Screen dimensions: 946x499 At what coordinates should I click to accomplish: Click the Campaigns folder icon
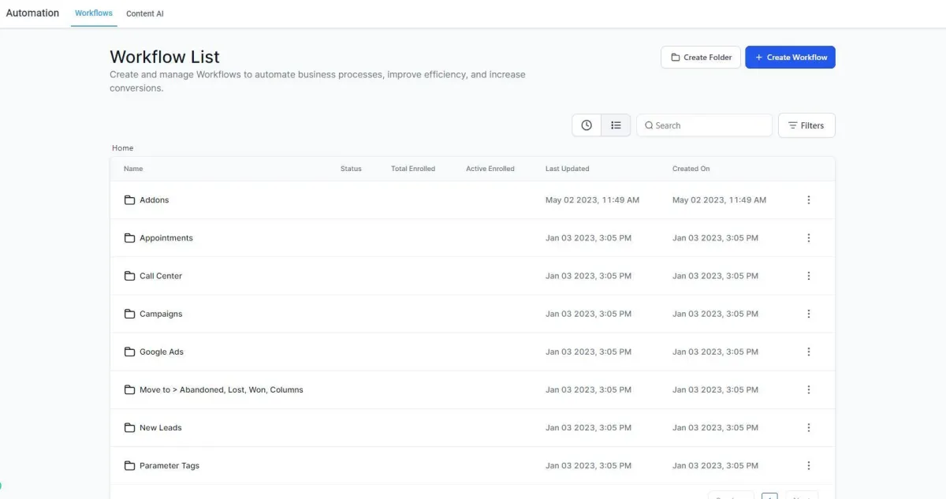(x=129, y=314)
